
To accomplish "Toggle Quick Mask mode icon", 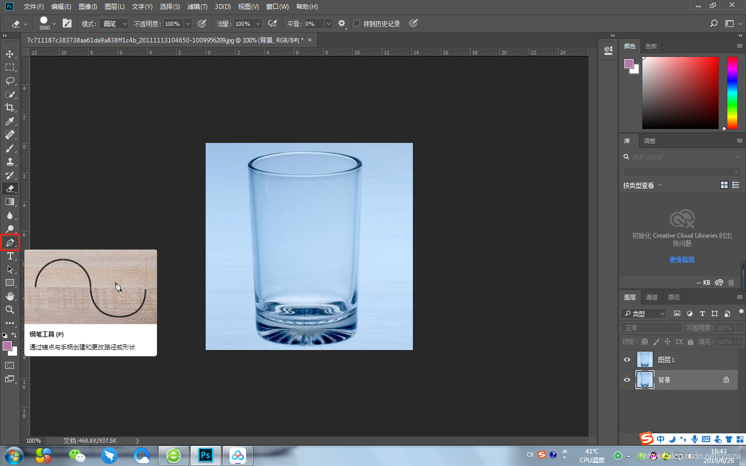I will 10,366.
